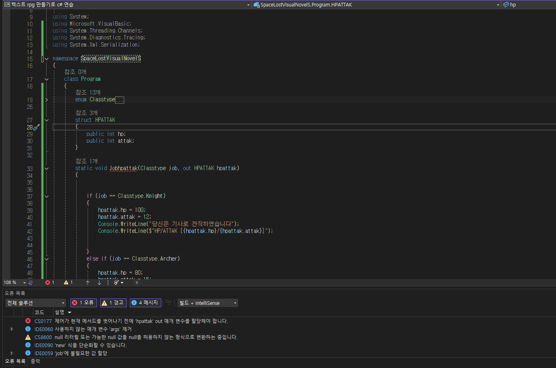Click the '참조 0개' CodeLens above class Program
Screen dimensions: 556x368
click(75, 72)
